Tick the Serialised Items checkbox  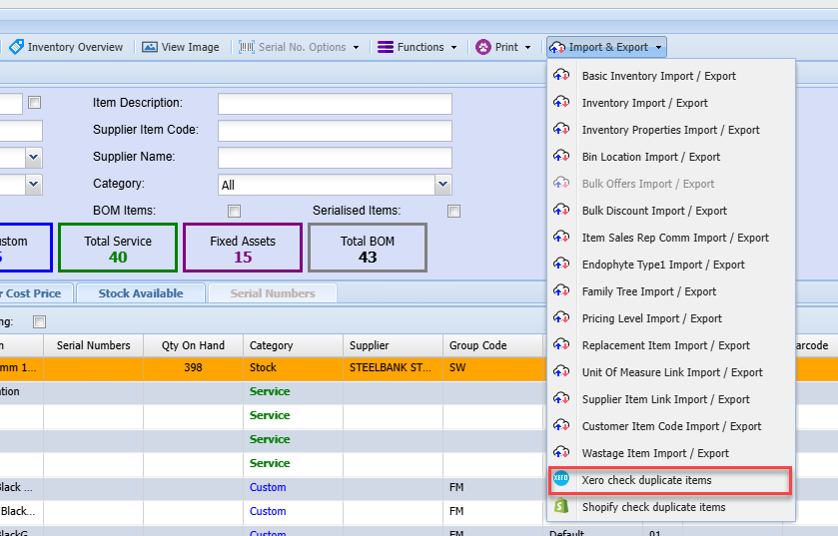pyautogui.click(x=454, y=211)
